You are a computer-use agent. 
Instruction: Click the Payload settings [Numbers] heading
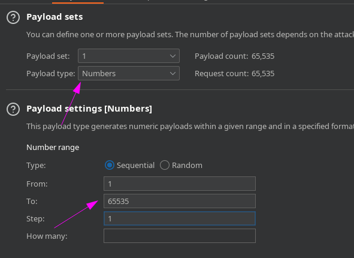point(89,109)
